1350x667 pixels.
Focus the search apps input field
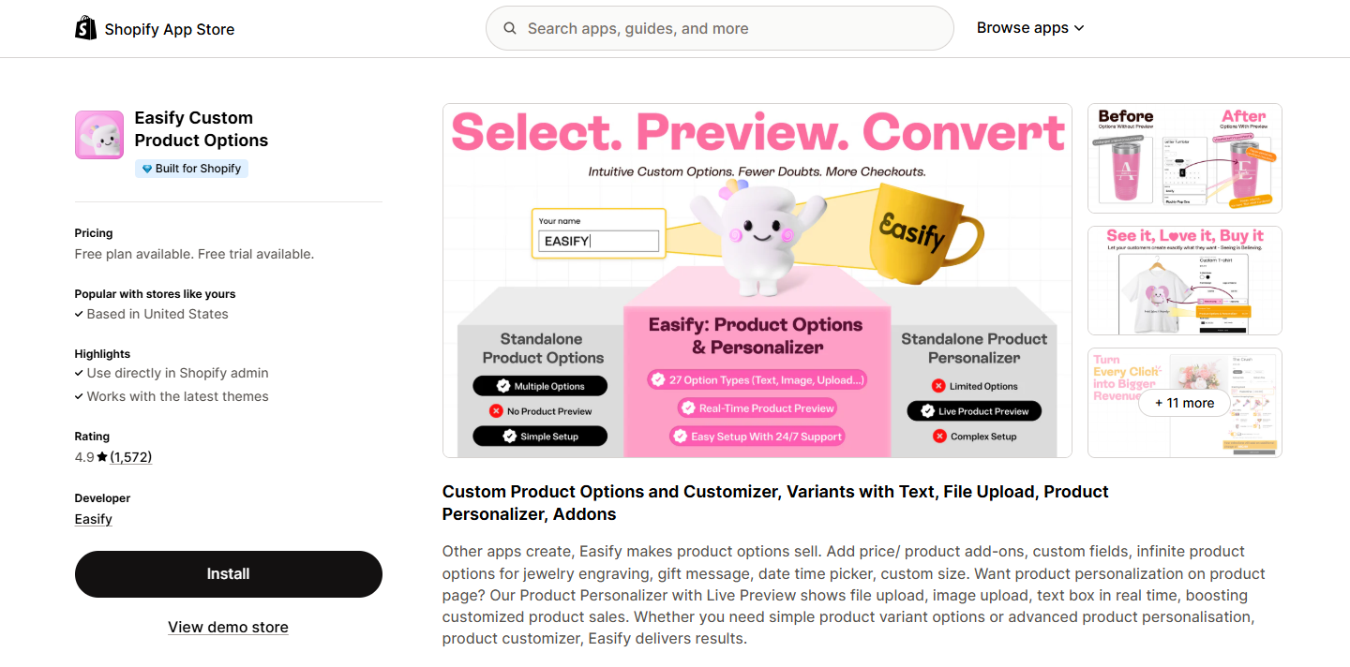[731, 28]
